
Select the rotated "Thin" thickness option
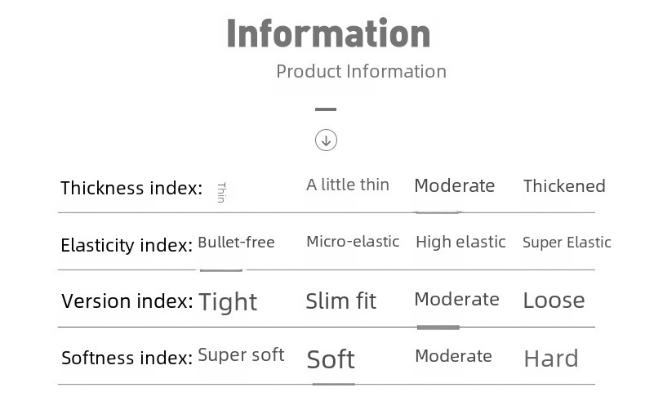click(x=221, y=193)
